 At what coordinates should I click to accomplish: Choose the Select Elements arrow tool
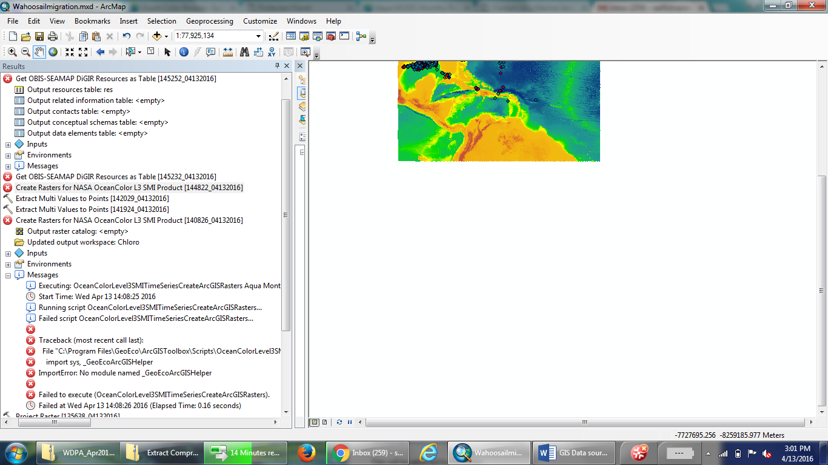[x=167, y=52]
